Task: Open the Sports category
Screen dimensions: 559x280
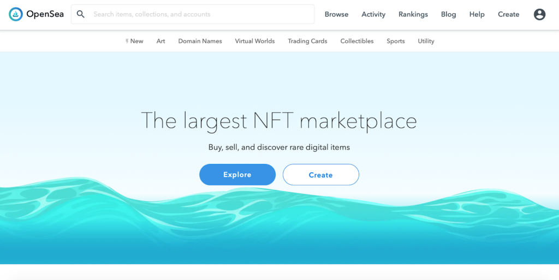Action: click(395, 41)
